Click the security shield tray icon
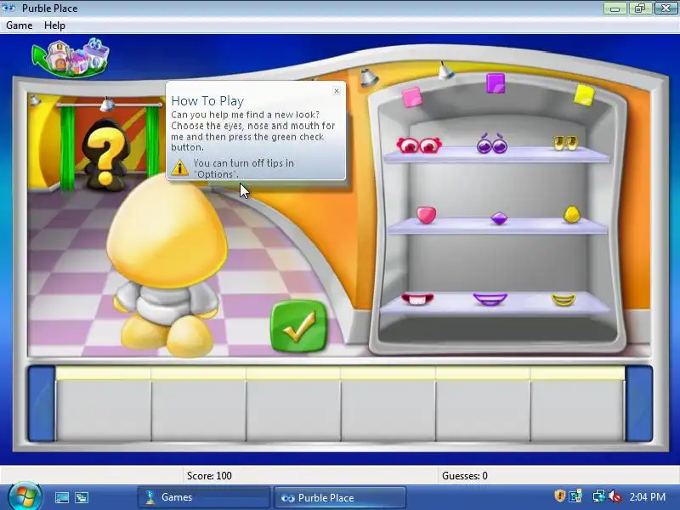The height and width of the screenshot is (510, 680). [x=560, y=496]
